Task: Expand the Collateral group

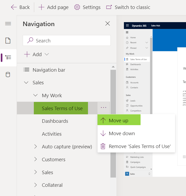Action: [35, 185]
